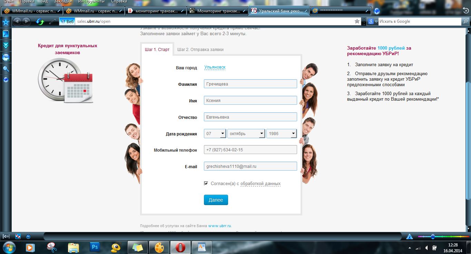
Task: Open the Snipping Tool from taskbar
Action: click(x=52, y=247)
